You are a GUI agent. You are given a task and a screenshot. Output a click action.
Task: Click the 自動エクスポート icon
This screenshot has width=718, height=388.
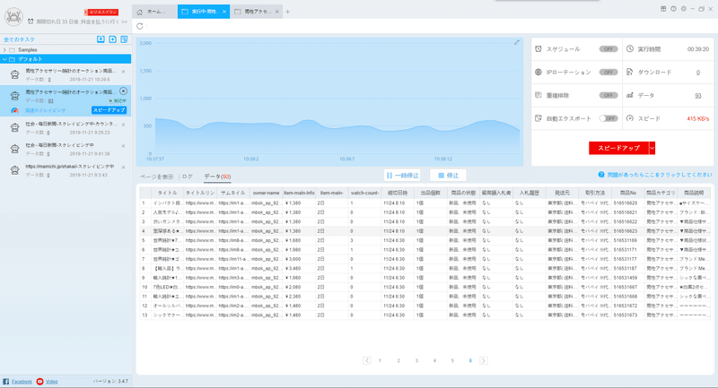tap(538, 118)
